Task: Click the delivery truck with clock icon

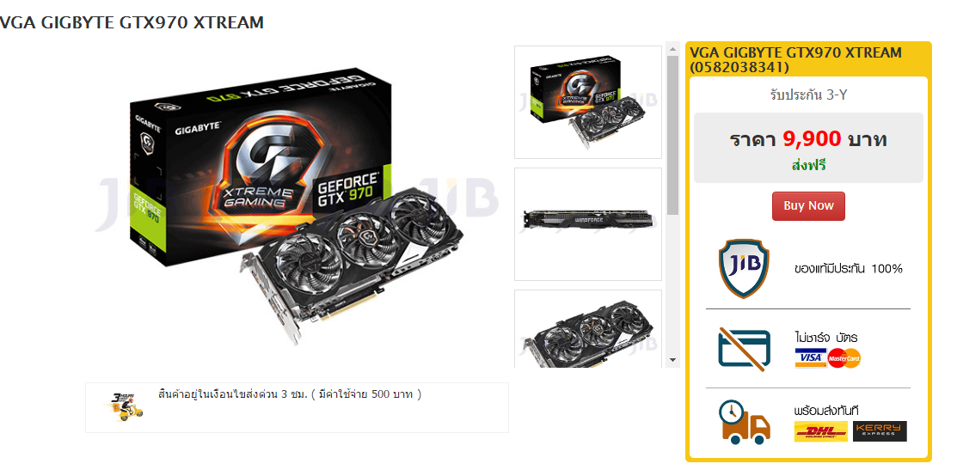Action: (x=745, y=422)
